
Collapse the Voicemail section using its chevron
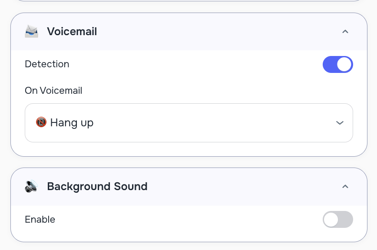point(345,31)
